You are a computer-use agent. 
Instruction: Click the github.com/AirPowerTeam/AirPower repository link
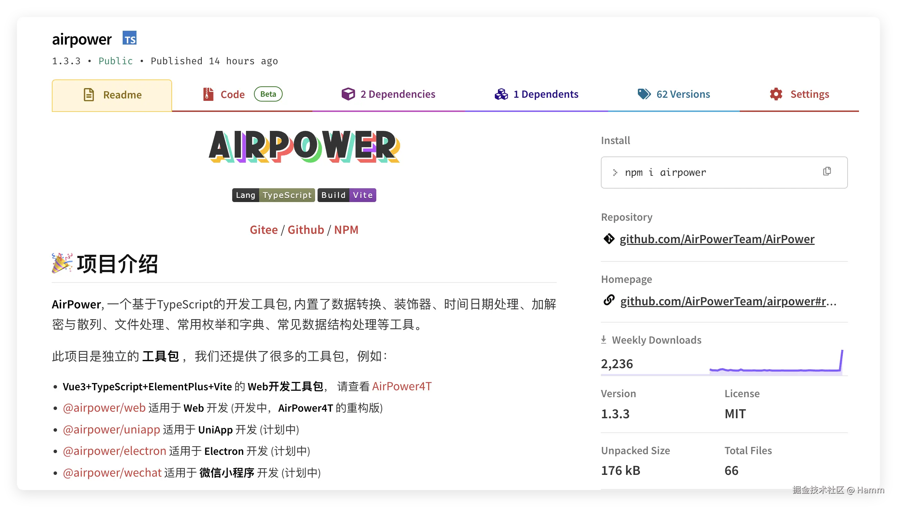pos(717,239)
